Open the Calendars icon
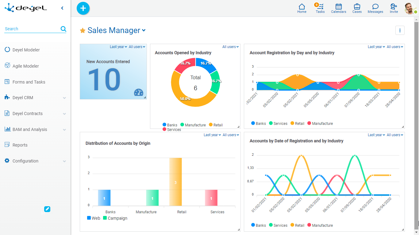This screenshot has width=419, height=235. click(x=339, y=8)
